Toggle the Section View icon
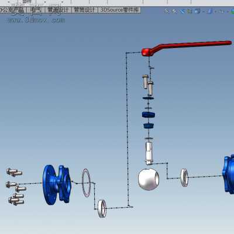The width and height of the screenshot is (234, 234). [x=190, y=12]
